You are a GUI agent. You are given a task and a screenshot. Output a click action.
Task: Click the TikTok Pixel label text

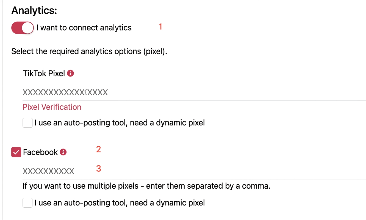44,73
